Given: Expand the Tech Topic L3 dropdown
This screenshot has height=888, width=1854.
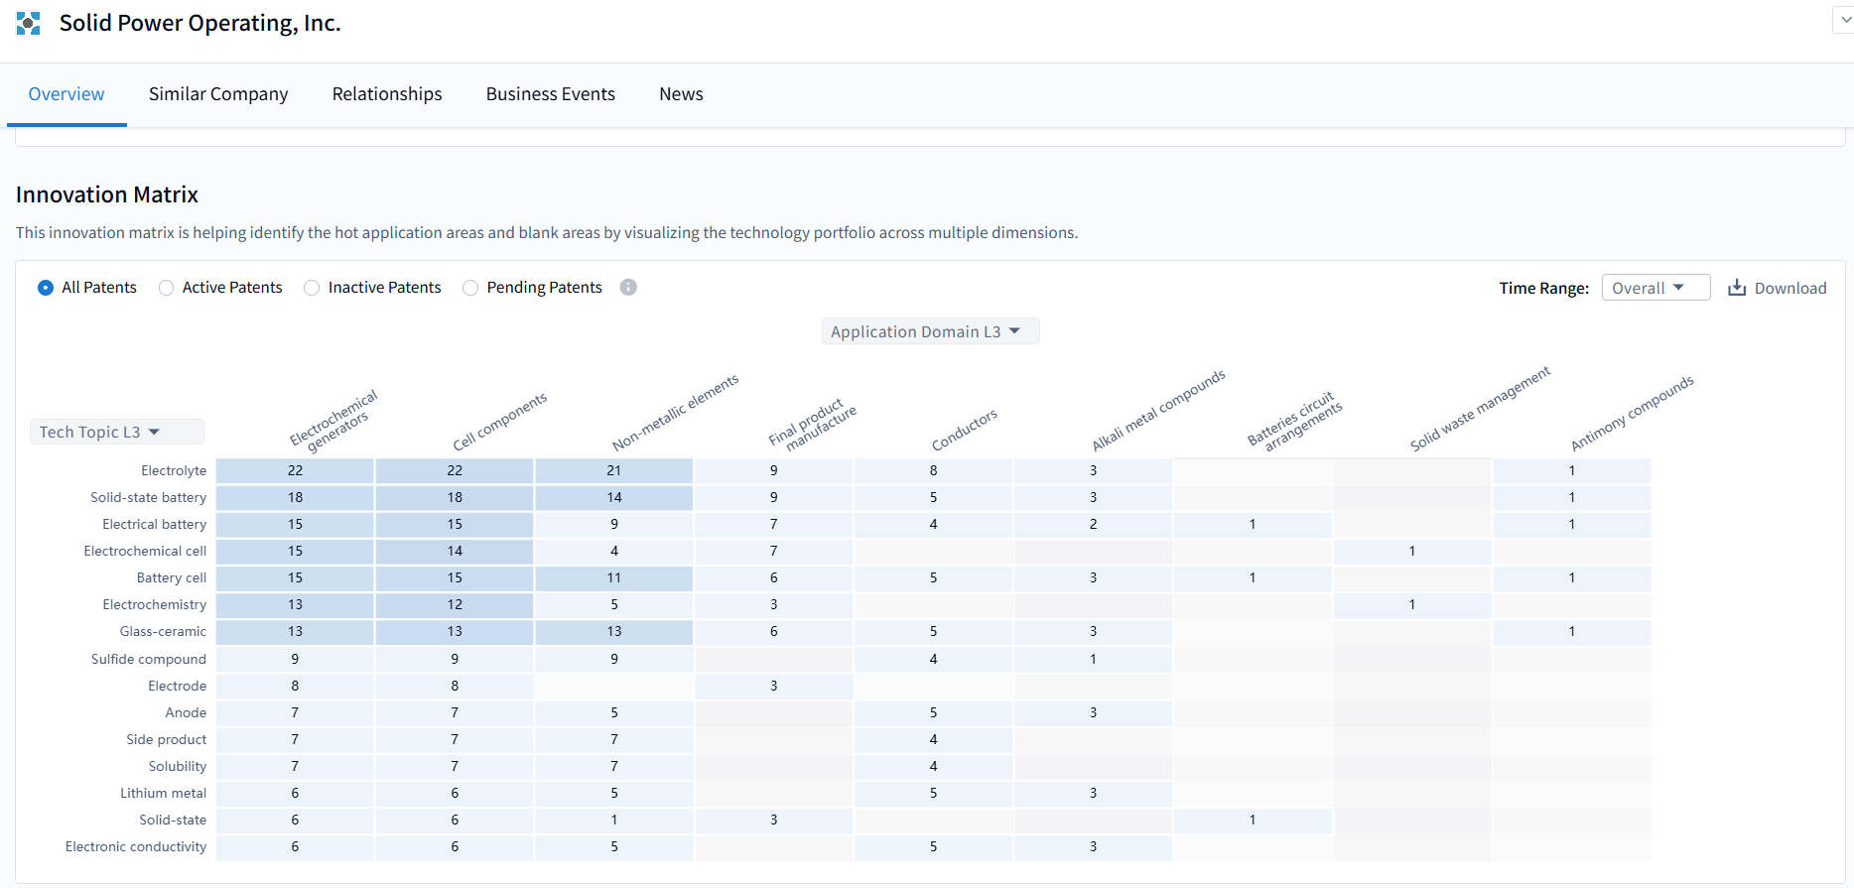Looking at the screenshot, I should pyautogui.click(x=116, y=432).
